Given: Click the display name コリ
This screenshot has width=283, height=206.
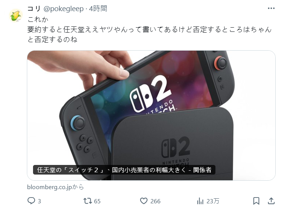Looking at the screenshot, I should pyautogui.click(x=34, y=8).
